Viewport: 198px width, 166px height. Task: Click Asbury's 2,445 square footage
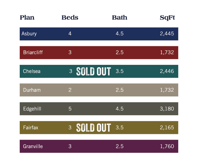167,34
